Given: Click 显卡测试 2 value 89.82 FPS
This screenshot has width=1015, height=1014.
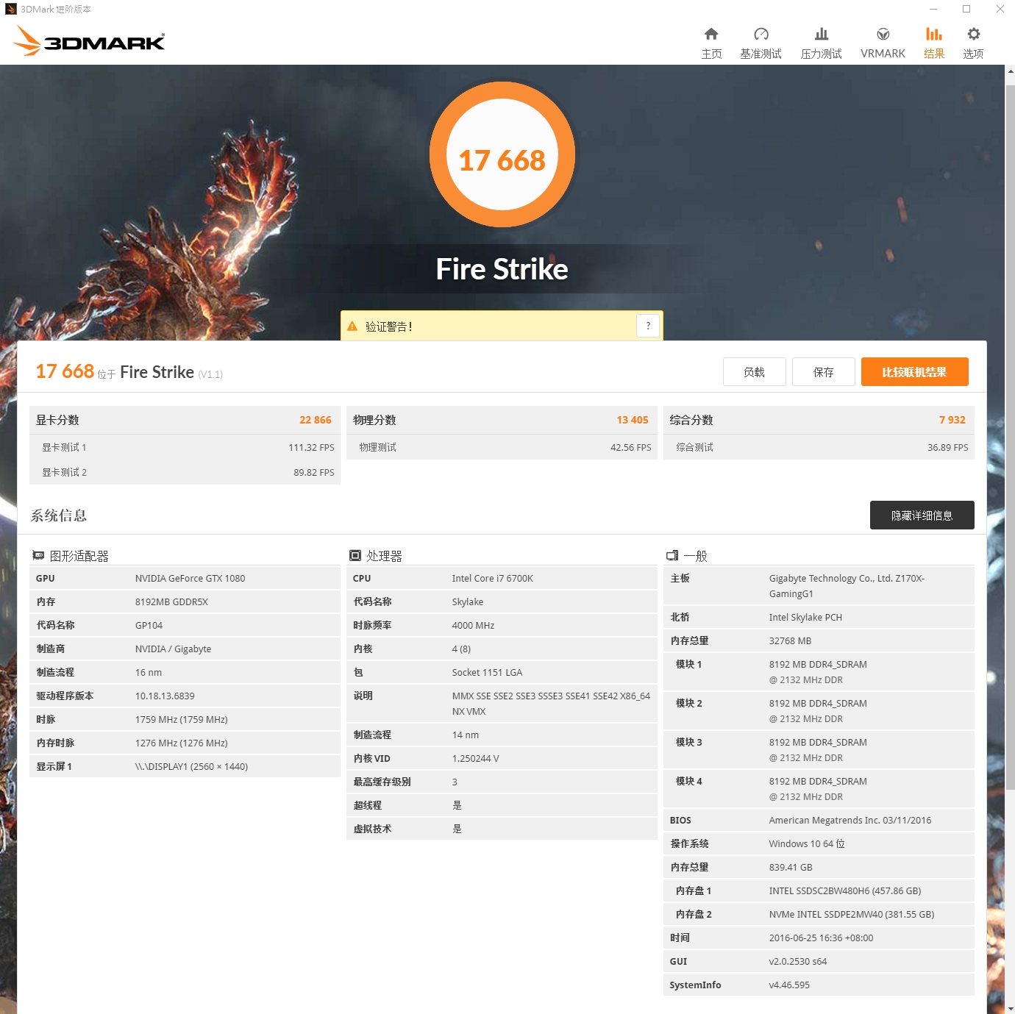Looking at the screenshot, I should 314,472.
